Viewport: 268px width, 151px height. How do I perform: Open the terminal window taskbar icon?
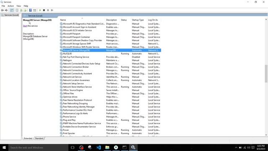tap(125, 147)
